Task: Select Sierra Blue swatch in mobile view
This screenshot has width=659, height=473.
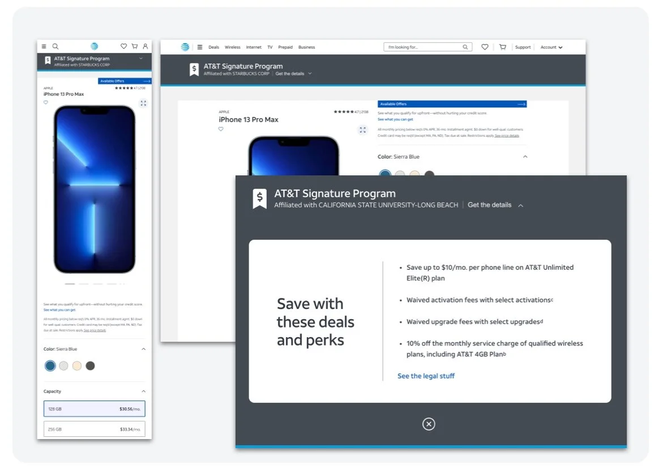Action: pyautogui.click(x=50, y=366)
